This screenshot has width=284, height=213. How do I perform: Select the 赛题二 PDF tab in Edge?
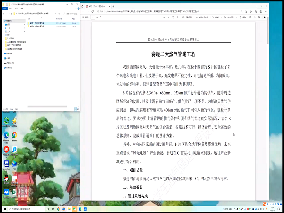pyautogui.click(x=98, y=6)
